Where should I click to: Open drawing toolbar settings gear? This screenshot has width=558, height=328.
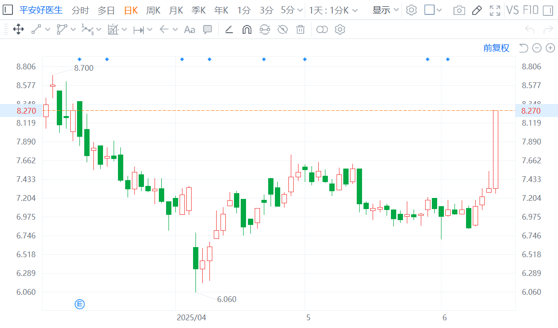click(x=340, y=29)
